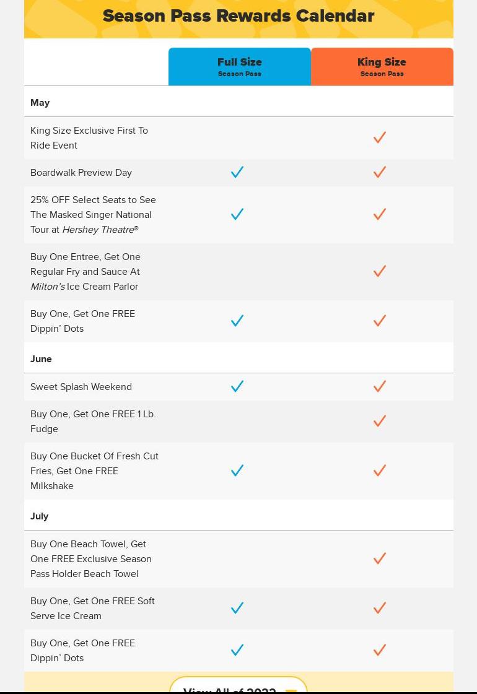Click the Season Pass Rewards Calendar heading

239,16
